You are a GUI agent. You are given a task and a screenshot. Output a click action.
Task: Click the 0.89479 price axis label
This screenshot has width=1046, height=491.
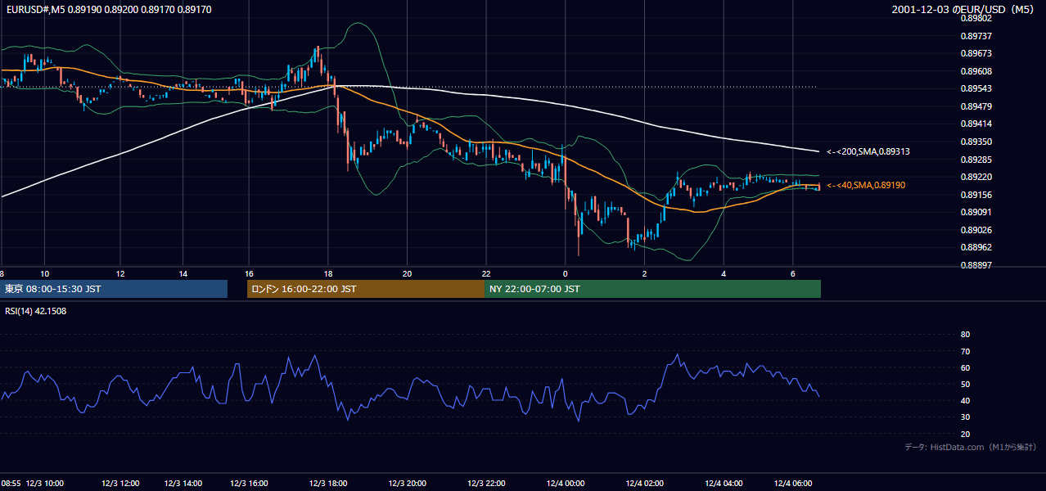(976, 106)
